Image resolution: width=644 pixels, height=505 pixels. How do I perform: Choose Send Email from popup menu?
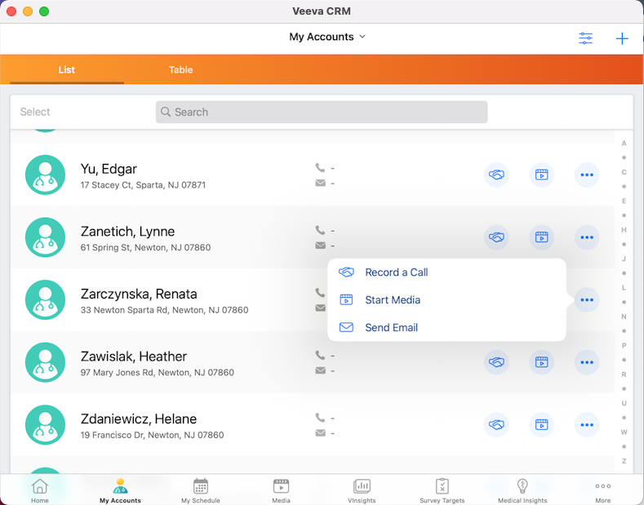(x=391, y=327)
